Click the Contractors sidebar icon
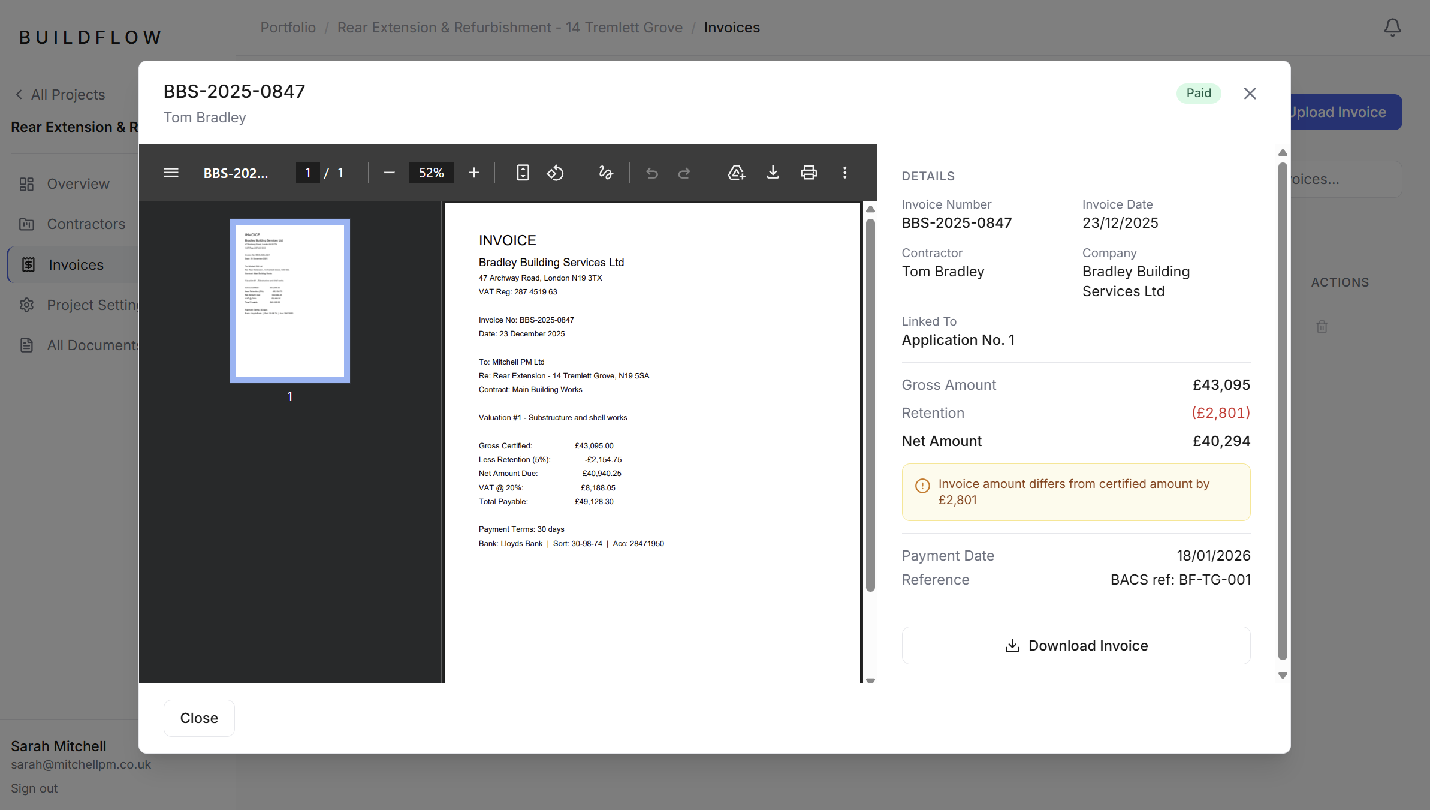The height and width of the screenshot is (810, 1430). pos(26,224)
